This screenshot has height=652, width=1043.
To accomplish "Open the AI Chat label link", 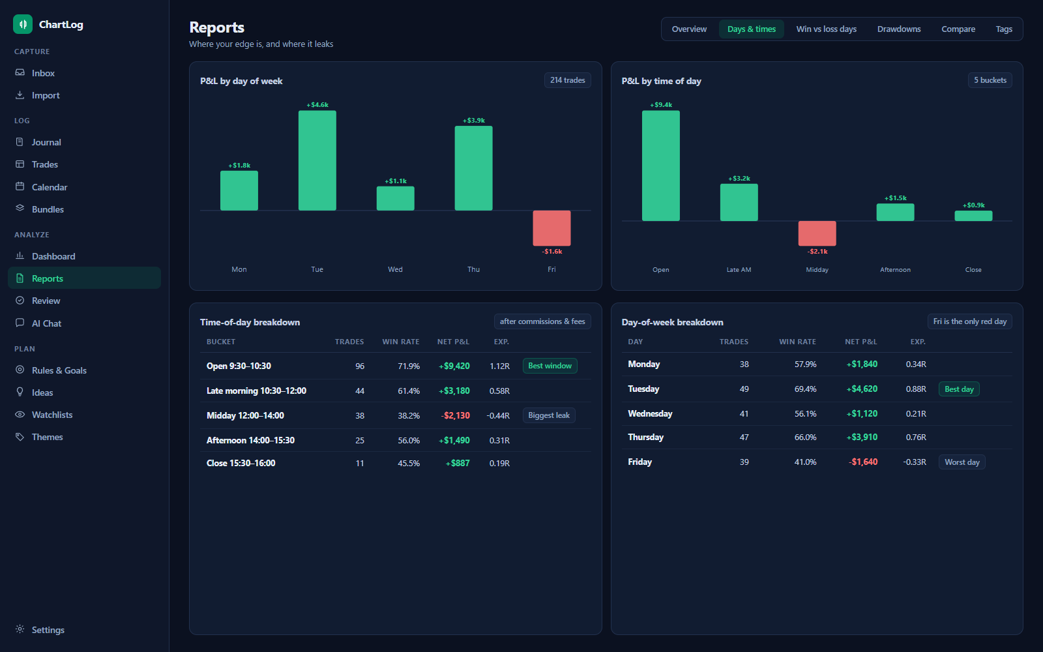I will (x=46, y=323).
